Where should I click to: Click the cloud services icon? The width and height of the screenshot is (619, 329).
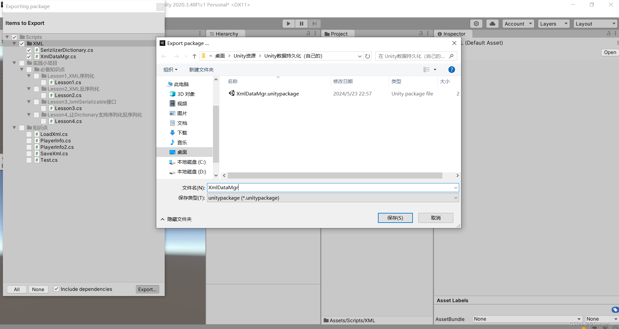coord(492,24)
